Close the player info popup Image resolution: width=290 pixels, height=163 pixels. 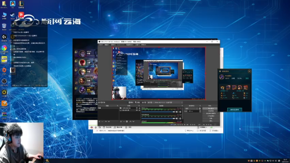tap(249, 71)
